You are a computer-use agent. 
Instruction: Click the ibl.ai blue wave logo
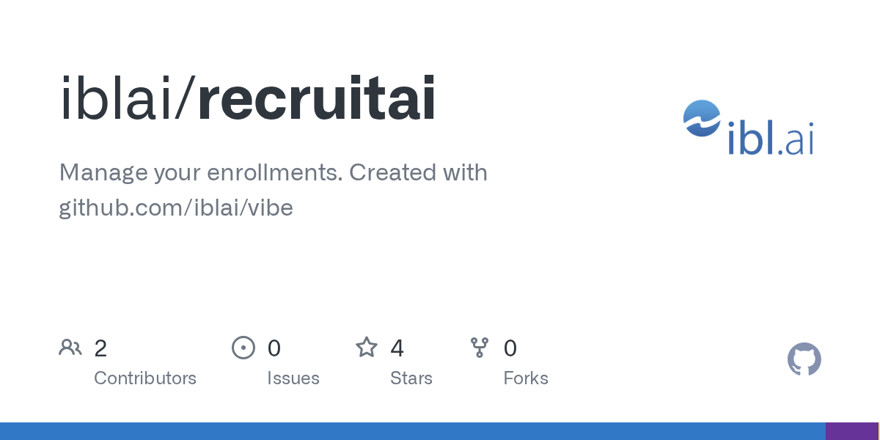coord(703,119)
